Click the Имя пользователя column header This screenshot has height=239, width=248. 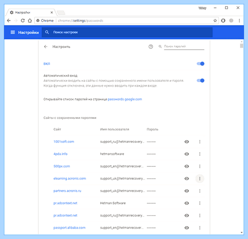tap(114, 129)
